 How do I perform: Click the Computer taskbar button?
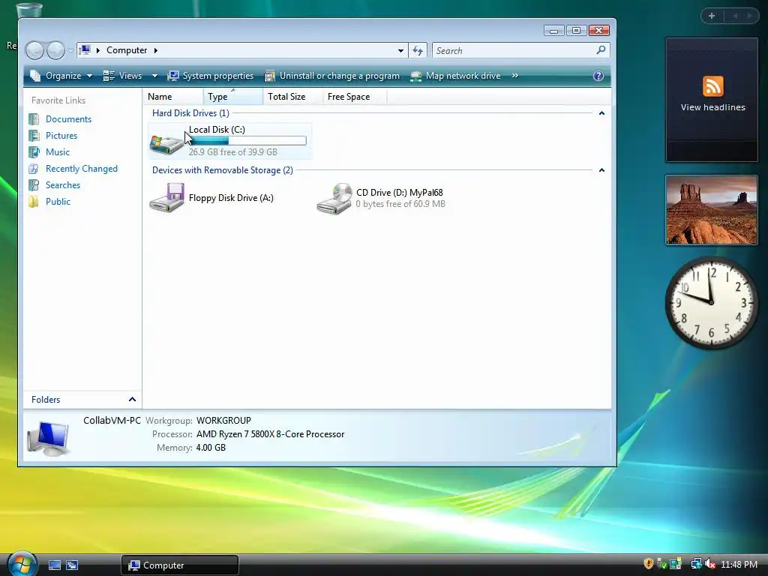(180, 565)
